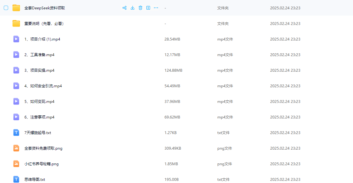Click the image icon for 全套资料免费领取.png
This screenshot has width=353, height=183.
(16, 148)
